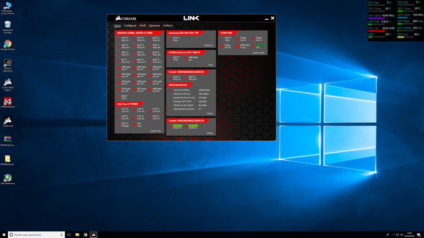The image size is (424, 238).
Task: Select the Temp #2 thermometer icon on motherboard card
Action: tap(134, 39)
